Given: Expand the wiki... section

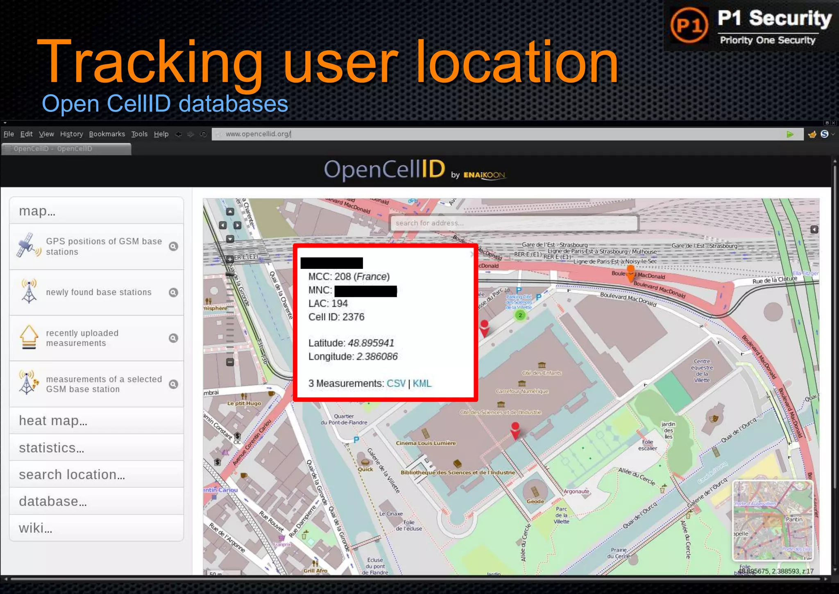Looking at the screenshot, I should coord(97,528).
